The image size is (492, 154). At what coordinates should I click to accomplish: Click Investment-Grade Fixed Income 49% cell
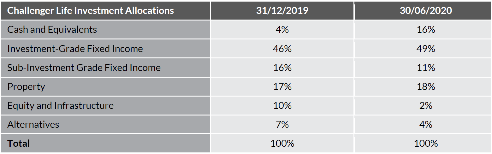point(426,49)
